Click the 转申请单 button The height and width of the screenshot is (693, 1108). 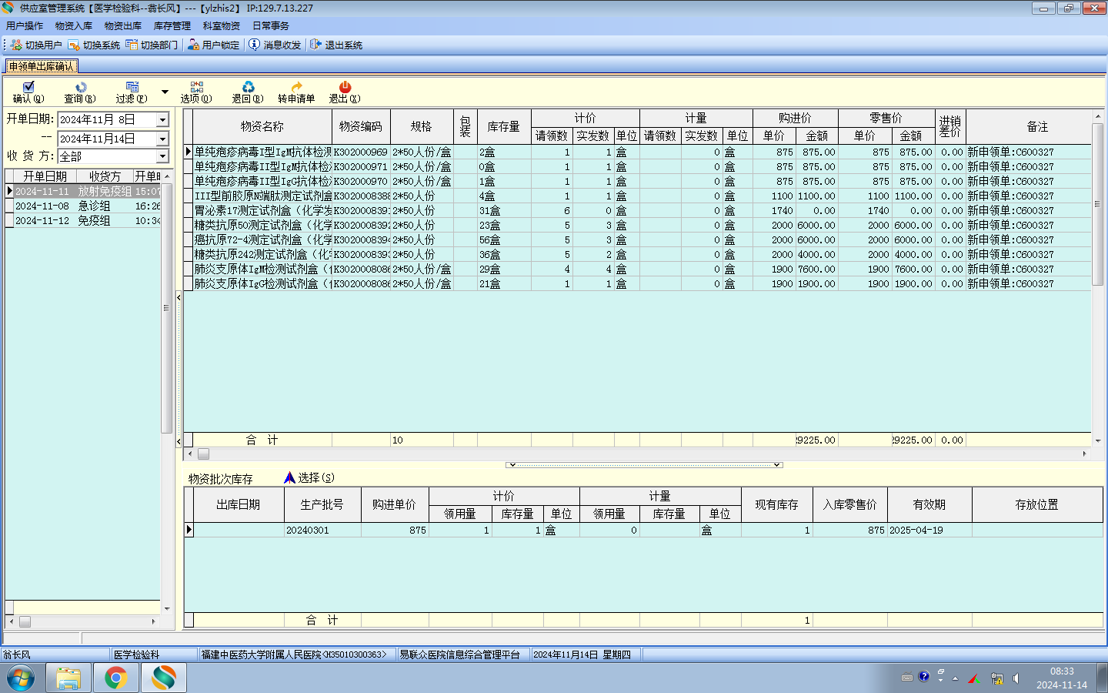(x=296, y=92)
